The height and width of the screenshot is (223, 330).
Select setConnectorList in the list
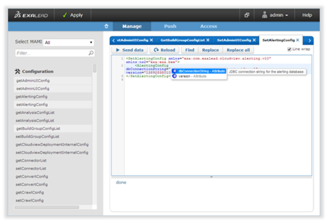tap(53, 169)
